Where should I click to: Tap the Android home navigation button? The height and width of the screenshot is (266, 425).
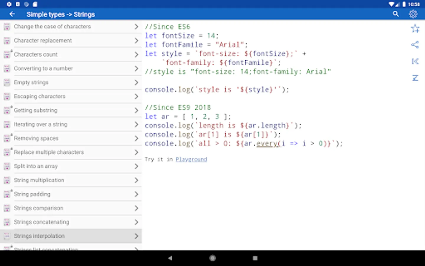[x=212, y=258]
